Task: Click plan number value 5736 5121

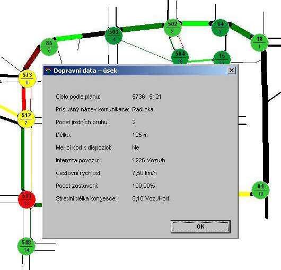Action: coord(146,97)
